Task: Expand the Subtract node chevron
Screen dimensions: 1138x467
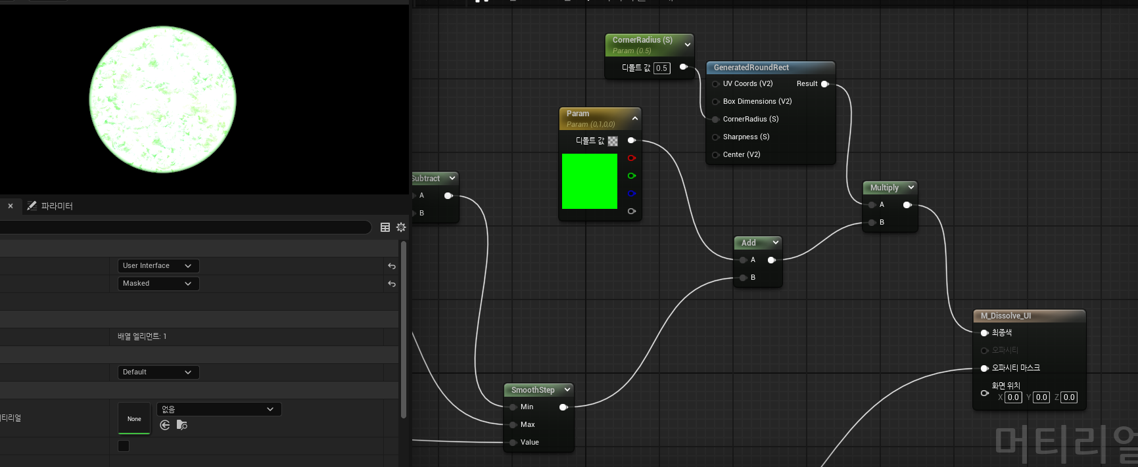Action: tap(452, 178)
